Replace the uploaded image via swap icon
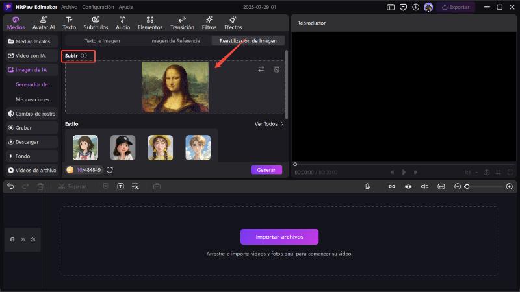The image size is (520, 292). pos(261,69)
